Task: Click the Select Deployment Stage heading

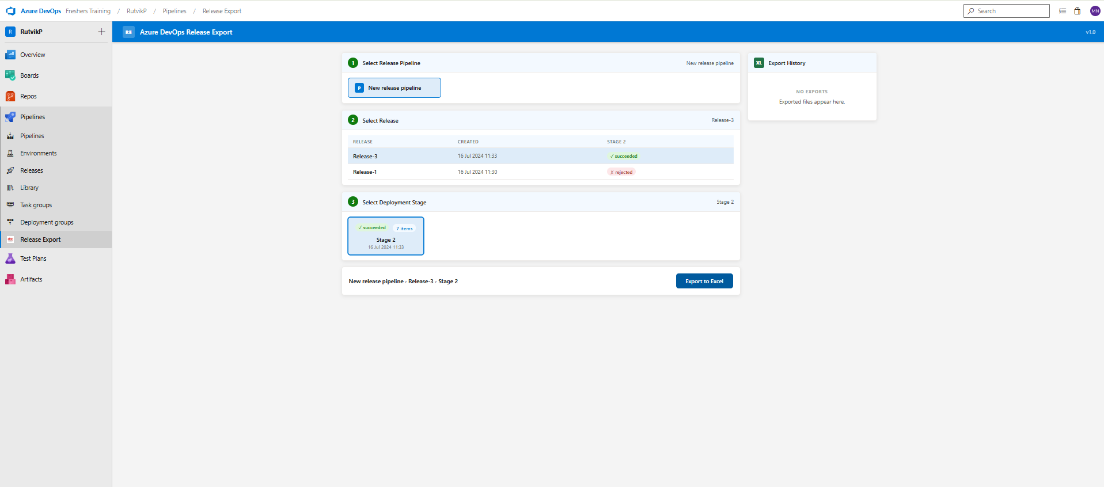Action: click(x=394, y=203)
